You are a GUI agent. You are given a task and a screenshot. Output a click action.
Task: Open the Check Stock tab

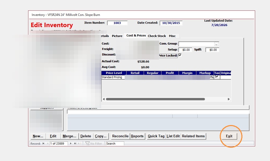coord(157,36)
